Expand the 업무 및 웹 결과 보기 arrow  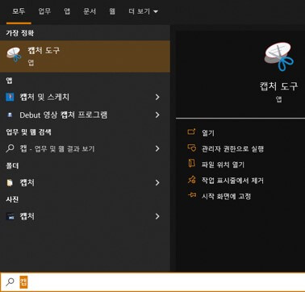157,148
